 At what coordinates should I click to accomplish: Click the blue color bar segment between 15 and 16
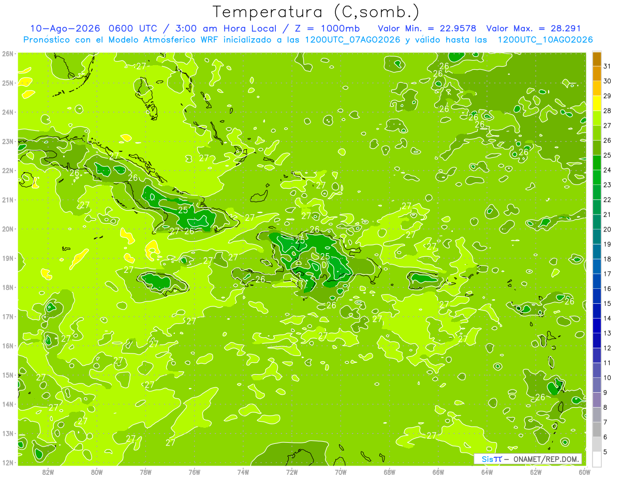click(x=597, y=296)
